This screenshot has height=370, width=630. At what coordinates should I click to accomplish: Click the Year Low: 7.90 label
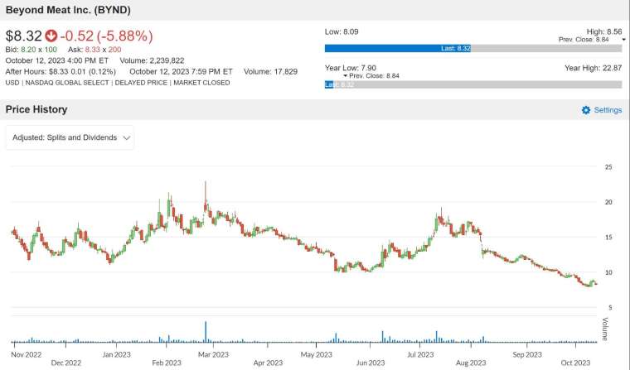click(351, 68)
